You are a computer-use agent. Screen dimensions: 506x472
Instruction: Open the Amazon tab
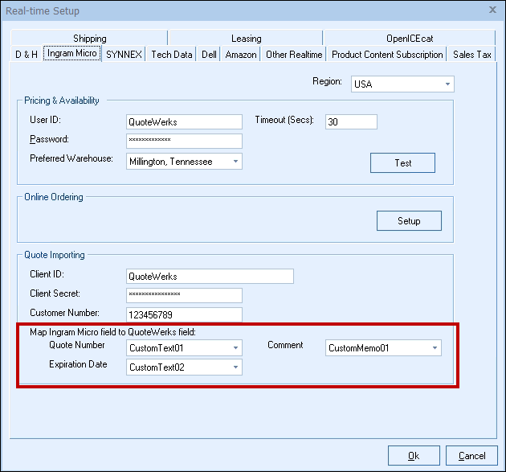tap(241, 54)
